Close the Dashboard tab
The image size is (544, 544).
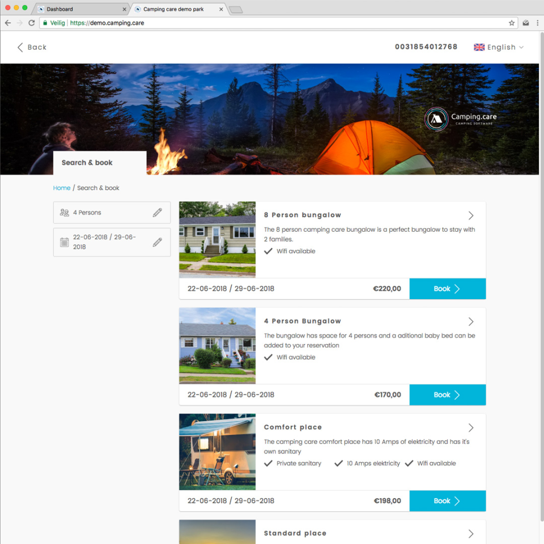coord(124,10)
